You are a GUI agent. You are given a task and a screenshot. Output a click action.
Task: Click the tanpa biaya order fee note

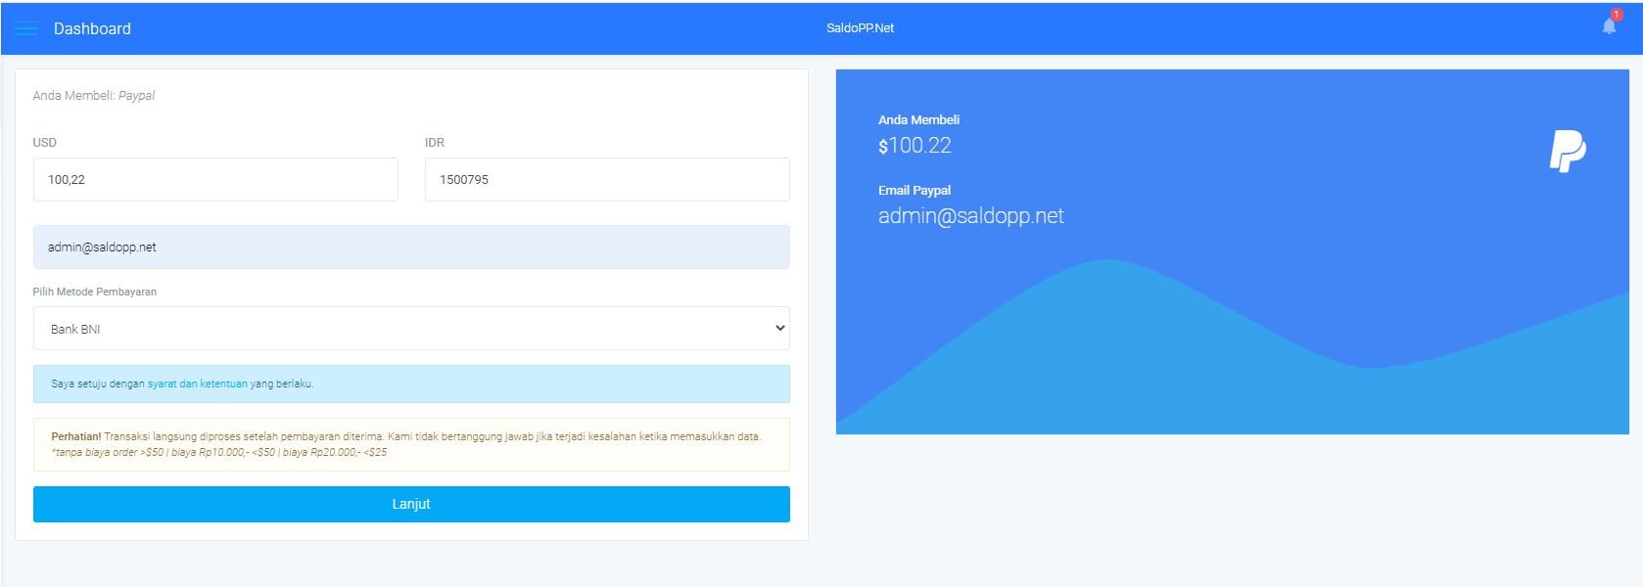point(219,453)
